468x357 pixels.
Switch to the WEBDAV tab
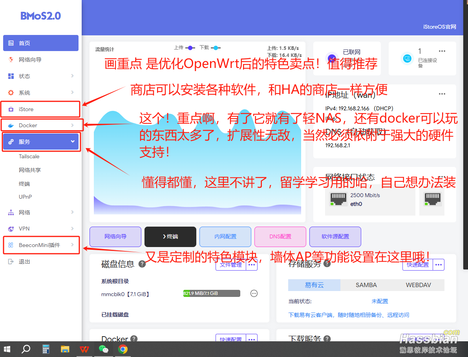(418, 285)
